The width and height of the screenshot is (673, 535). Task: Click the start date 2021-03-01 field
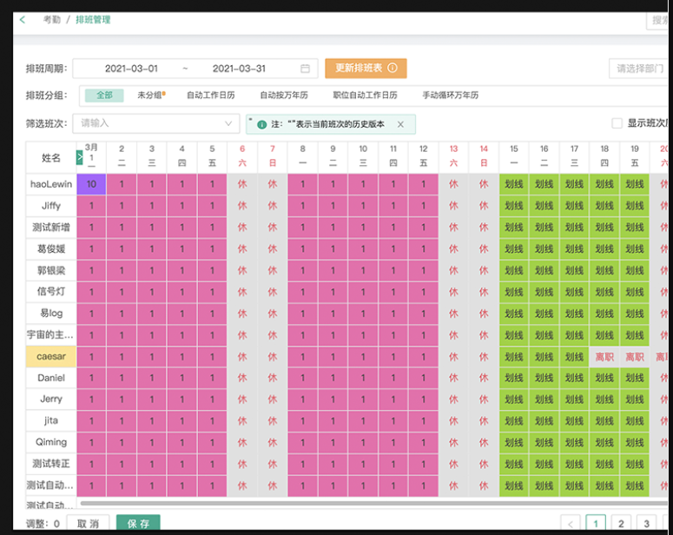coord(131,69)
